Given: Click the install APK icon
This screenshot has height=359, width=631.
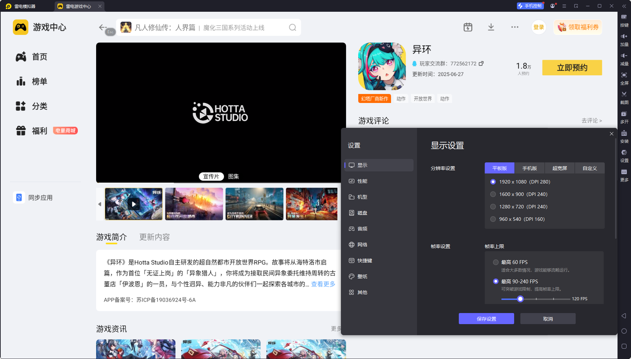Looking at the screenshot, I should point(624,133).
